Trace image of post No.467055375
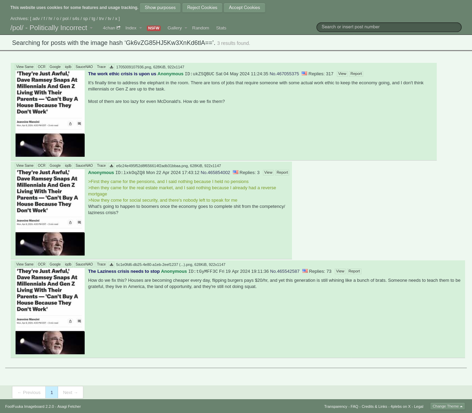 click(101, 67)
